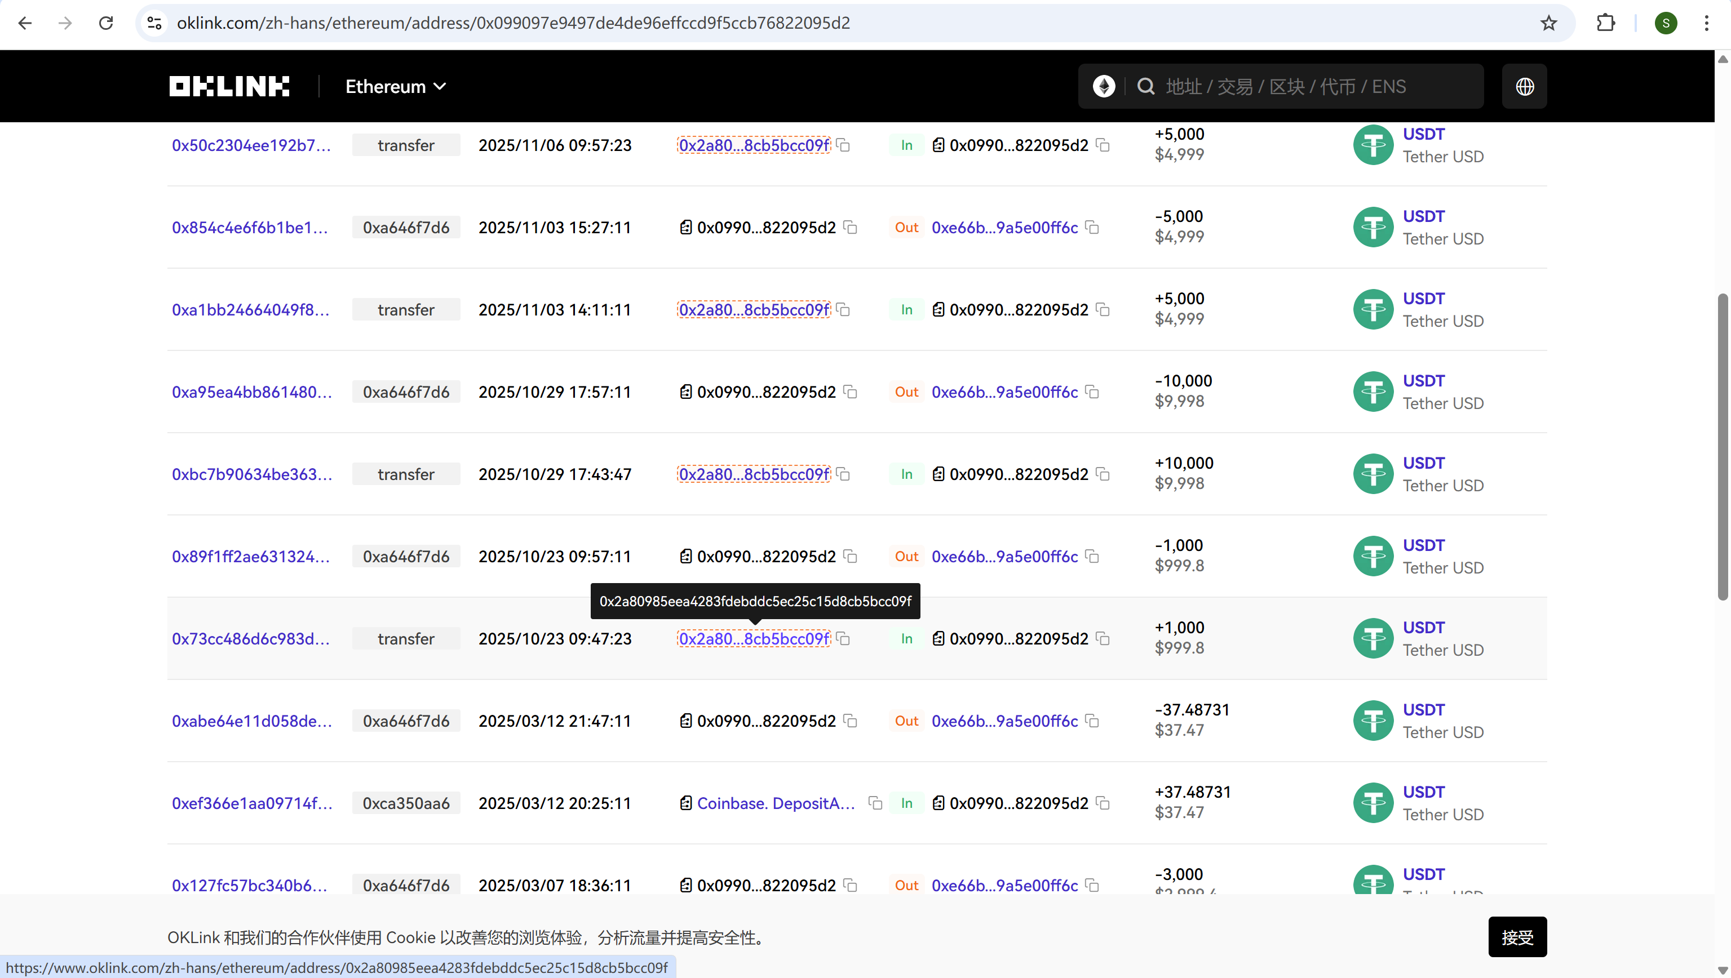Copy sender address in 2025/11/06 row

pyautogui.click(x=844, y=146)
